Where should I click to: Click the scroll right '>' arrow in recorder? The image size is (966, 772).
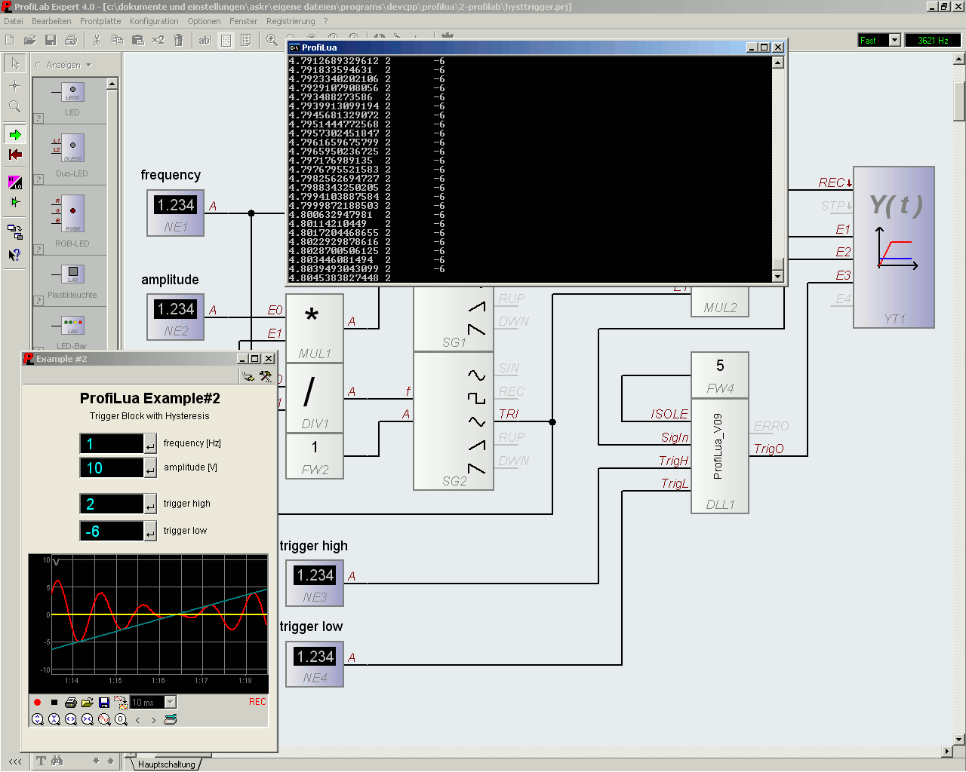point(154,720)
